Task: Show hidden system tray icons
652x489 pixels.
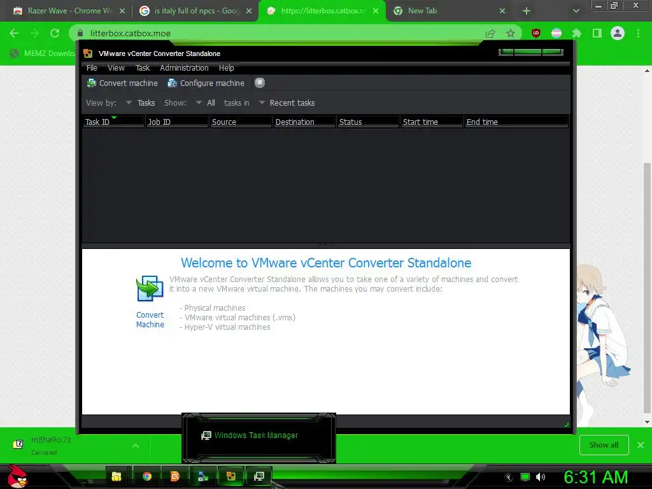Action: (x=509, y=478)
